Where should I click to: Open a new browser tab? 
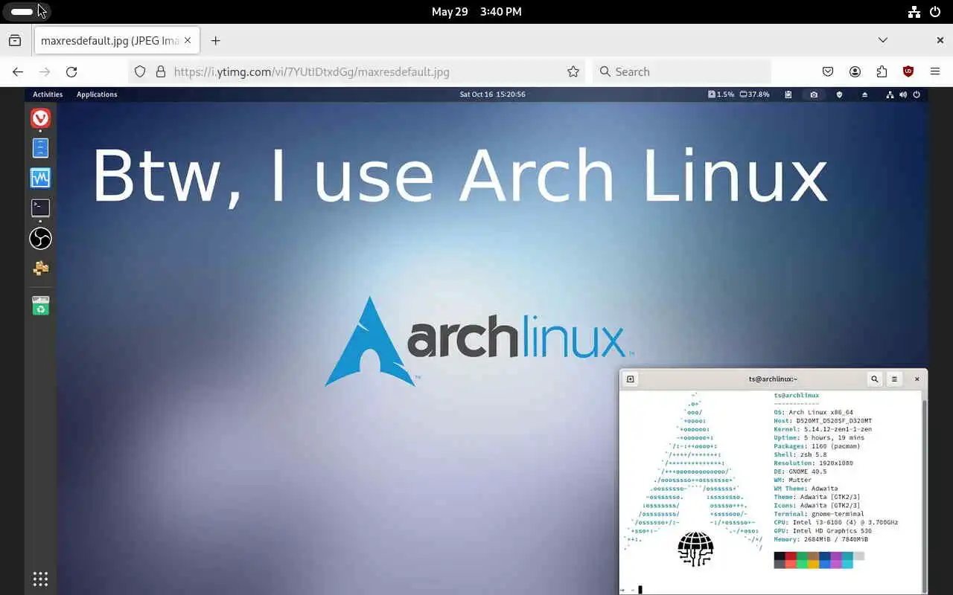[215, 40]
